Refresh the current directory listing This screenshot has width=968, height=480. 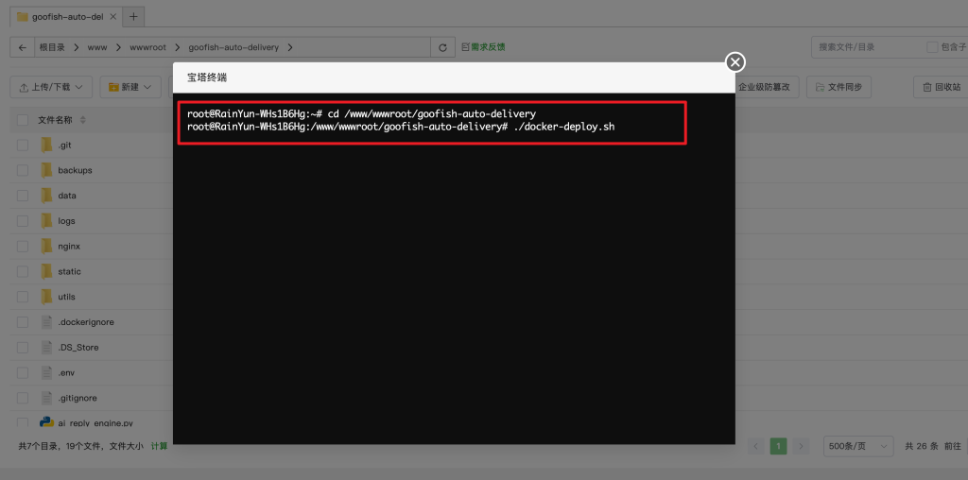(442, 47)
